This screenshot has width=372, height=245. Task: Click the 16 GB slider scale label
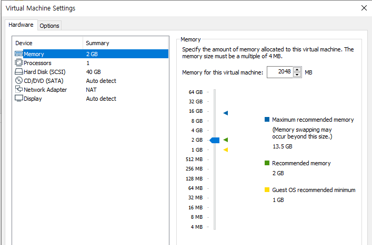(x=196, y=111)
